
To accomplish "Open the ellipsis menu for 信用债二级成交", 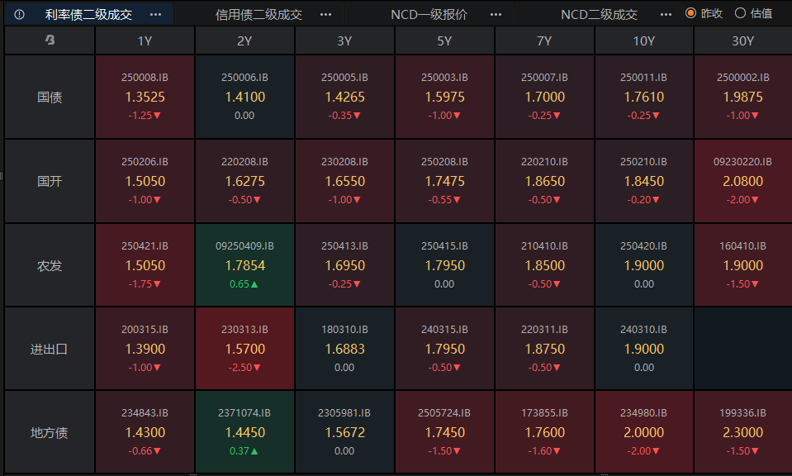I will 325,14.
